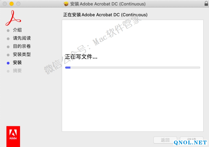Image resolution: width=209 pixels, height=147 pixels.
Task: Click the blue bullet beside 安装
Action: [x=8, y=63]
